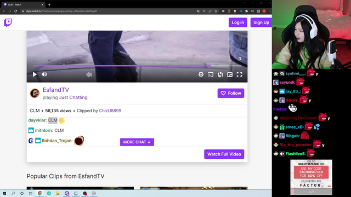
Task: Go back in browser history
Action: coord(4,11)
